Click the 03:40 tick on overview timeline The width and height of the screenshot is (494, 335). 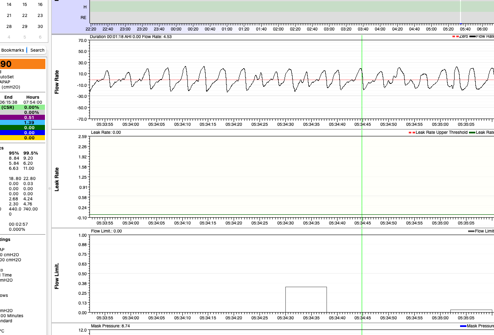[x=363, y=29]
